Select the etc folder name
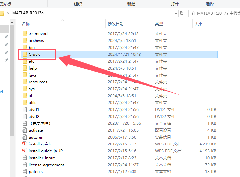The height and width of the screenshot is (177, 240). (31, 61)
